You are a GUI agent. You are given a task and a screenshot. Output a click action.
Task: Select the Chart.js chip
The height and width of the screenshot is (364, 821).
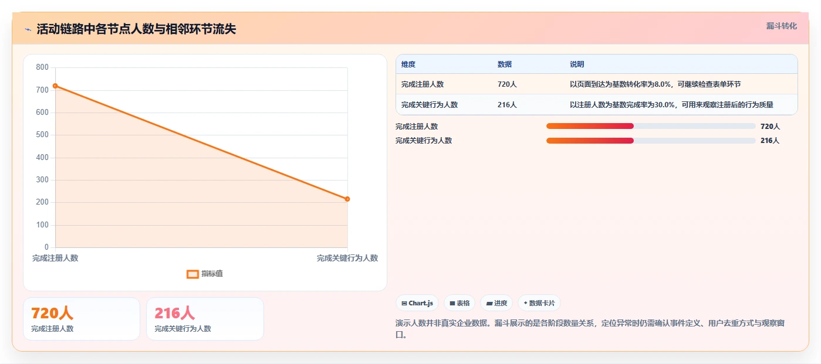coord(417,303)
